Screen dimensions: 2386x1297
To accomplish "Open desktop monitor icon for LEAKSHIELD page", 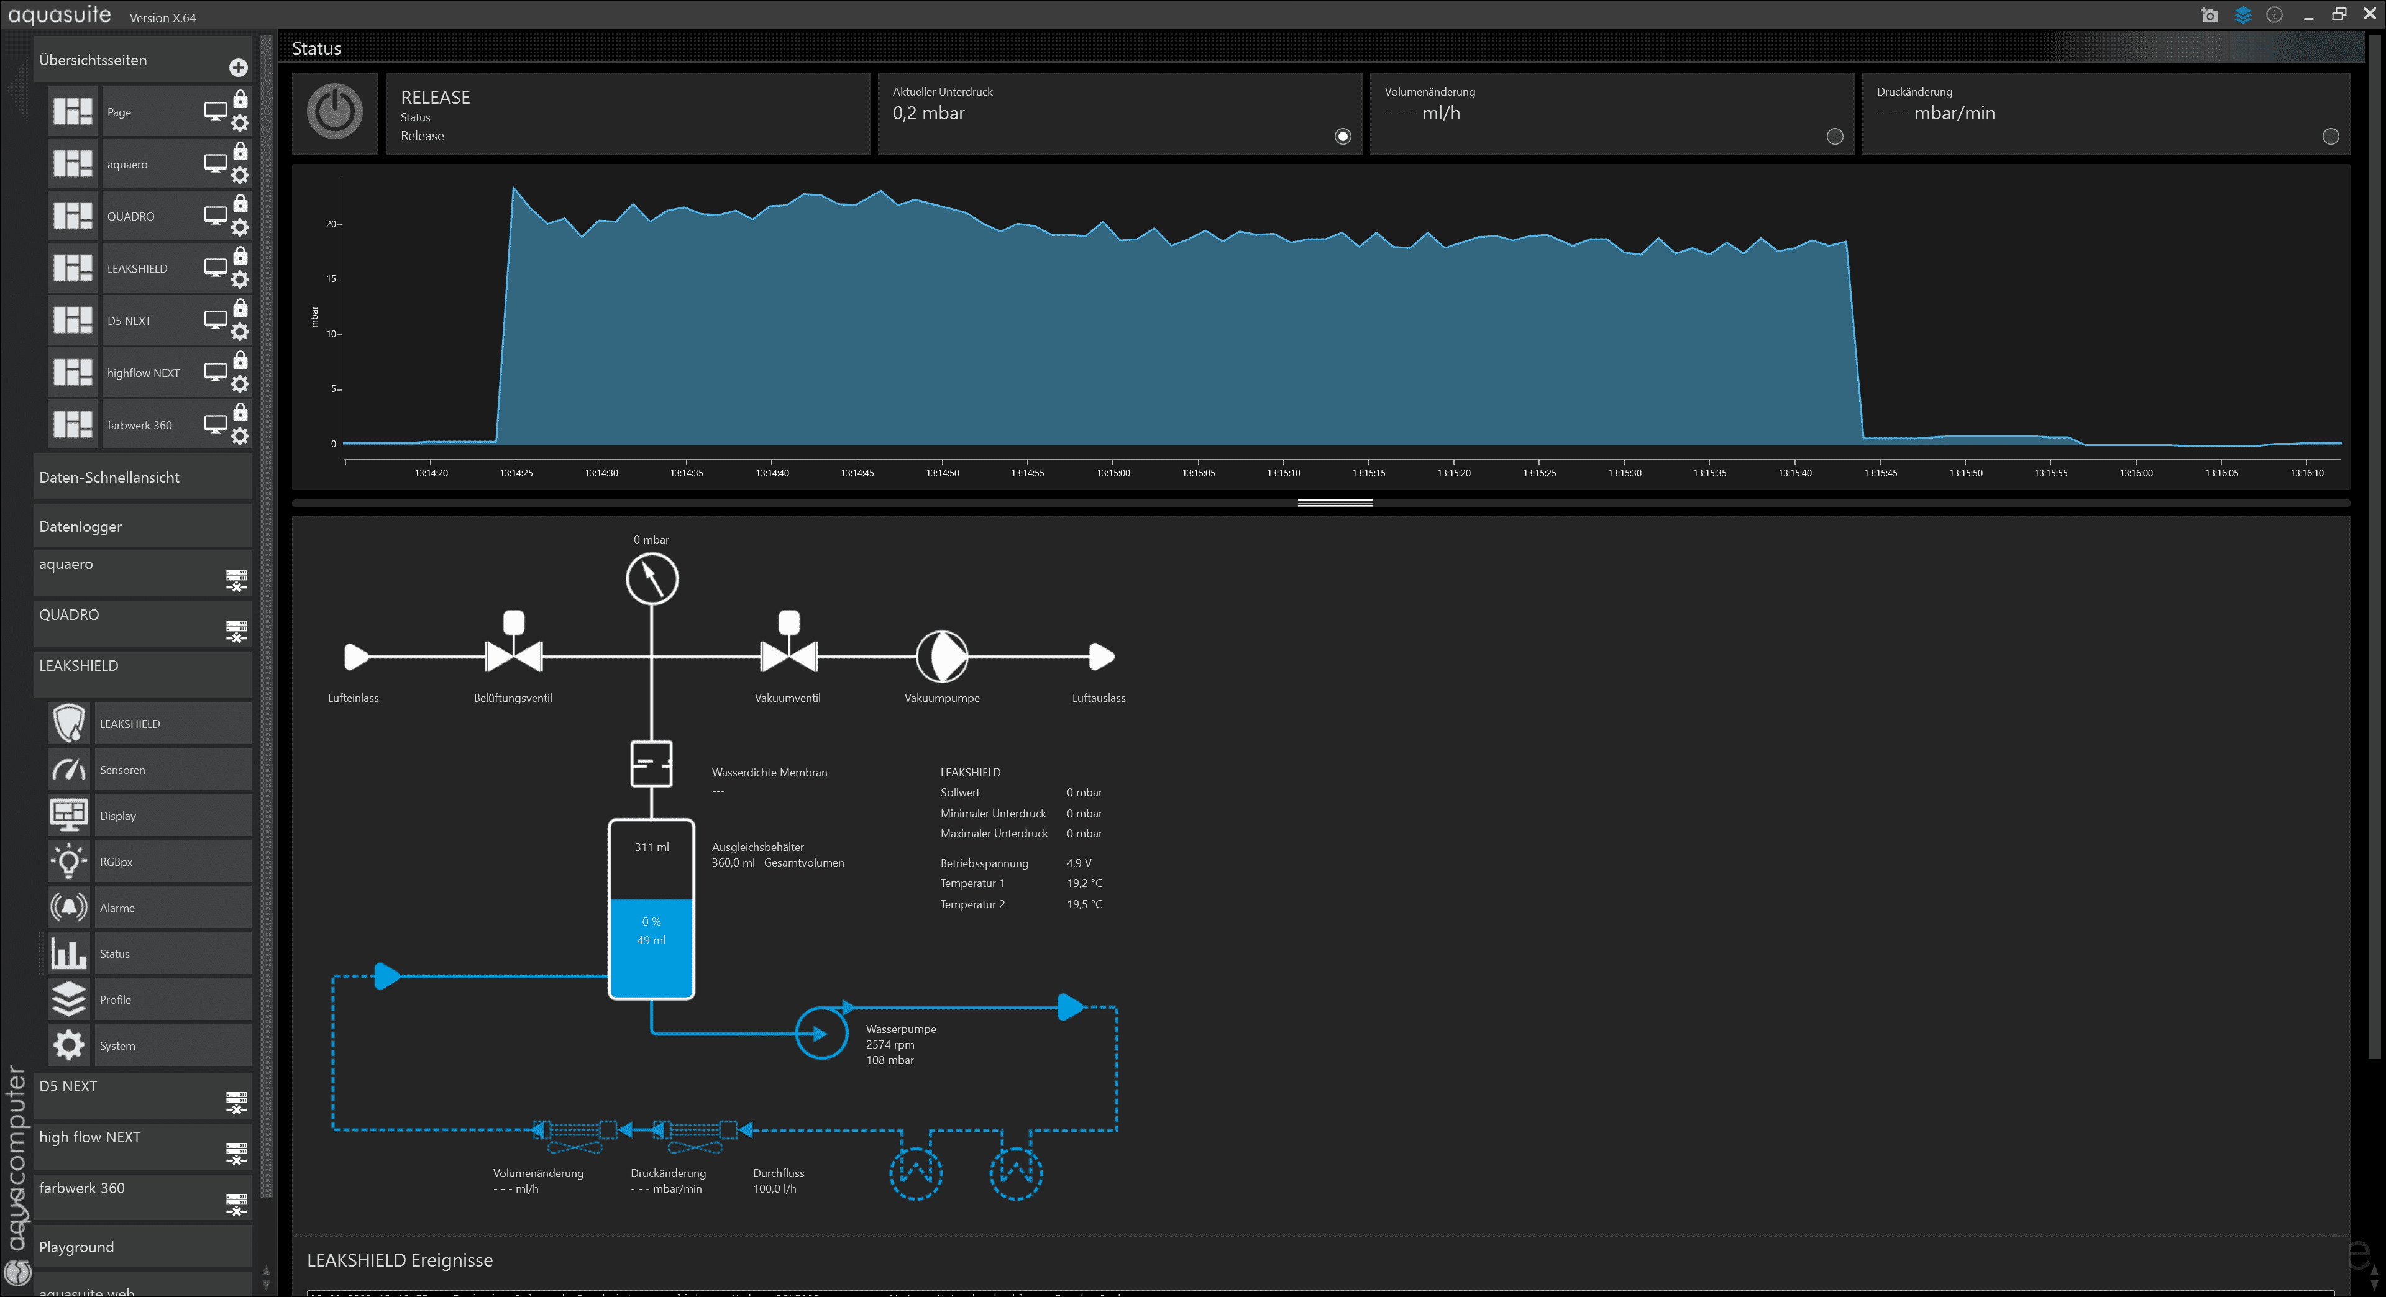I will pyautogui.click(x=215, y=268).
